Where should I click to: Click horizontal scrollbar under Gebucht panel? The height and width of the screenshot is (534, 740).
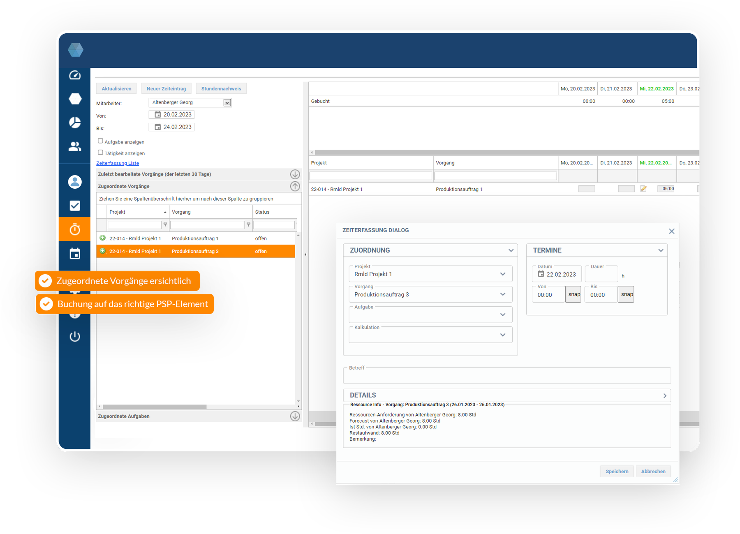(x=506, y=152)
